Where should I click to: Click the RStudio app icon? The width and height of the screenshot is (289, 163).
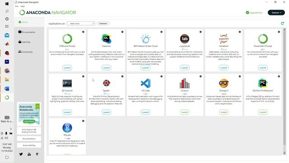pyautogui.click(x=67, y=128)
